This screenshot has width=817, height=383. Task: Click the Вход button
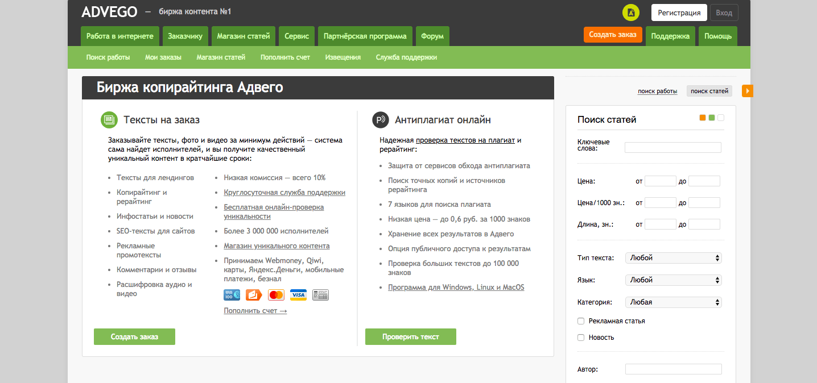(724, 13)
